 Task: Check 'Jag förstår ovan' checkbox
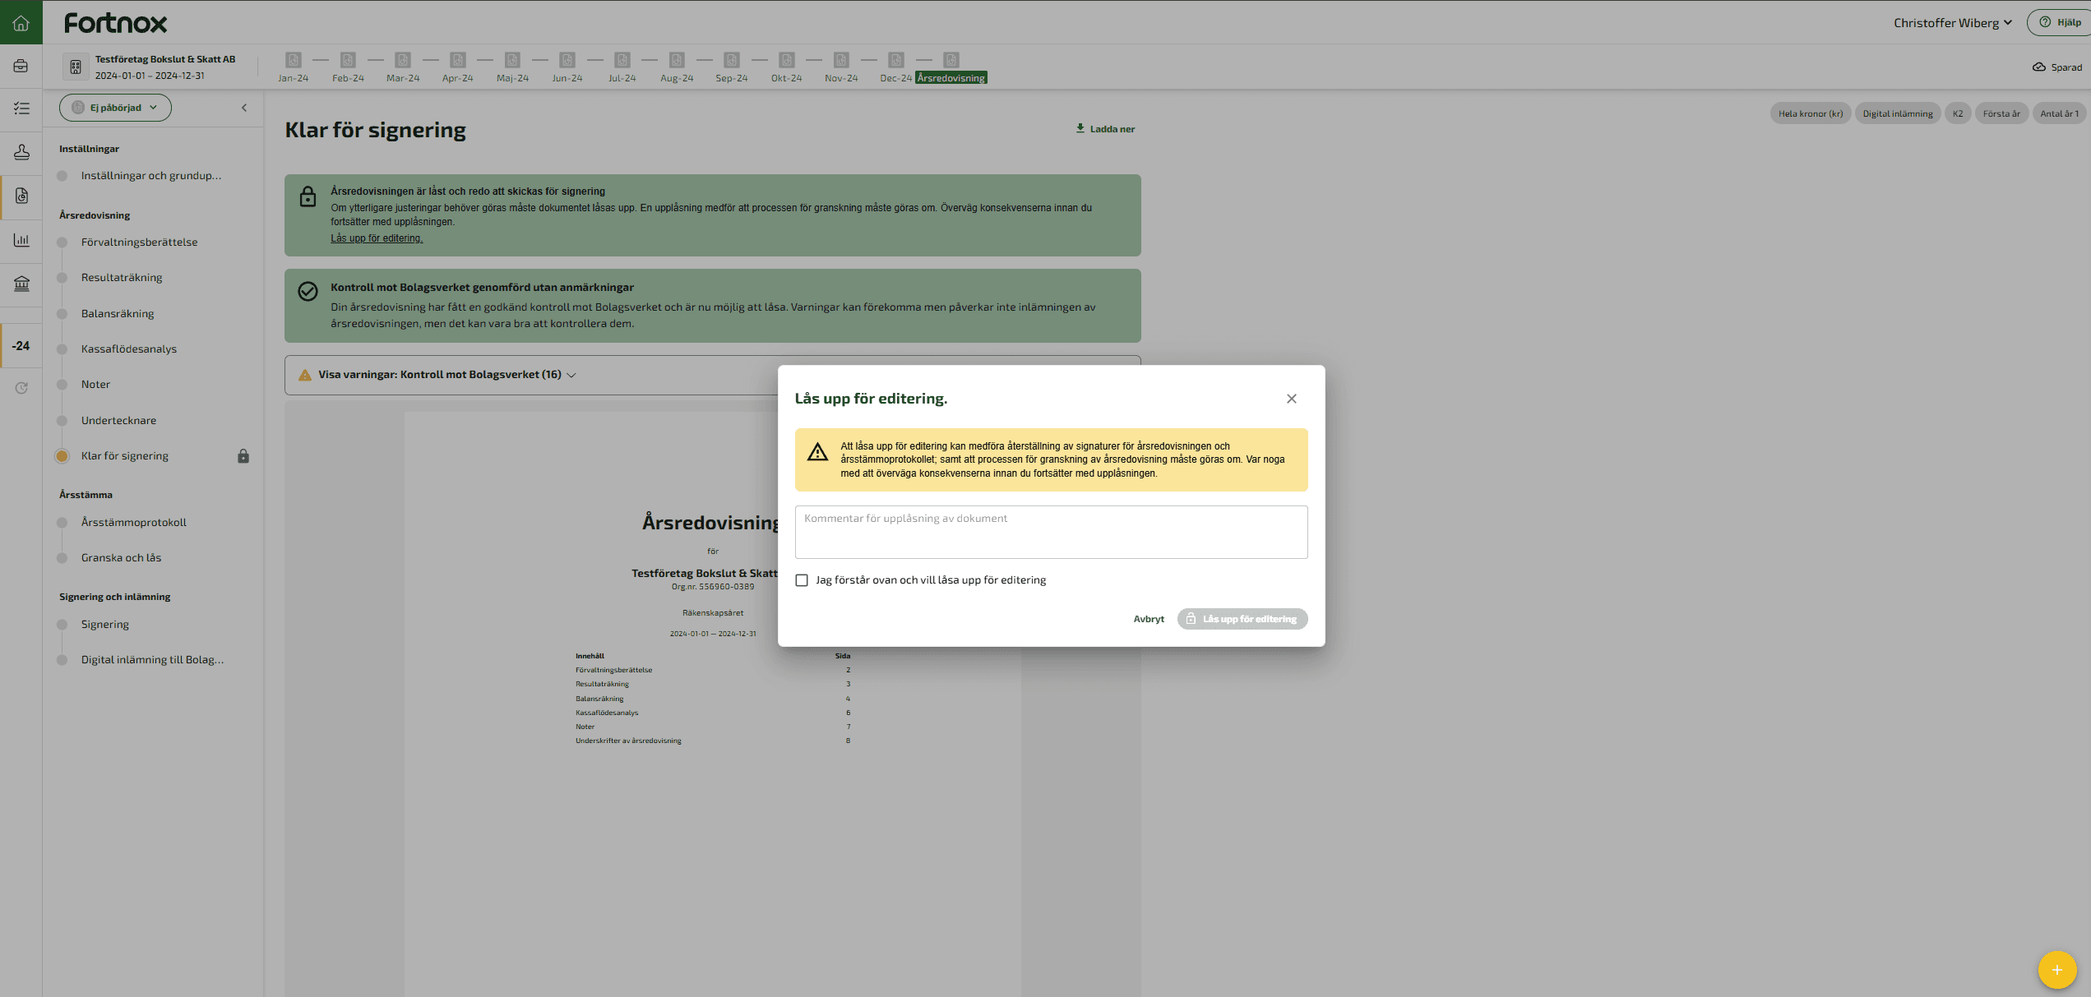(x=802, y=580)
